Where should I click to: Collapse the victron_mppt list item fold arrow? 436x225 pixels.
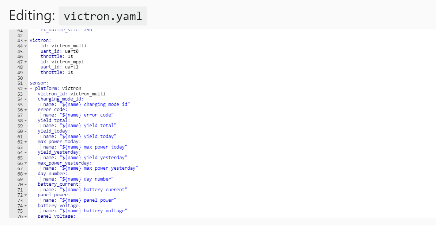click(26, 62)
